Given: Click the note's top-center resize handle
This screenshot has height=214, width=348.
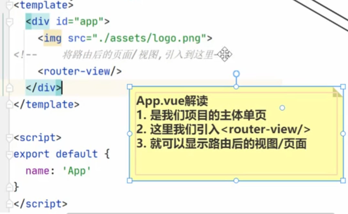Looking at the screenshot, I should pos(236,87).
